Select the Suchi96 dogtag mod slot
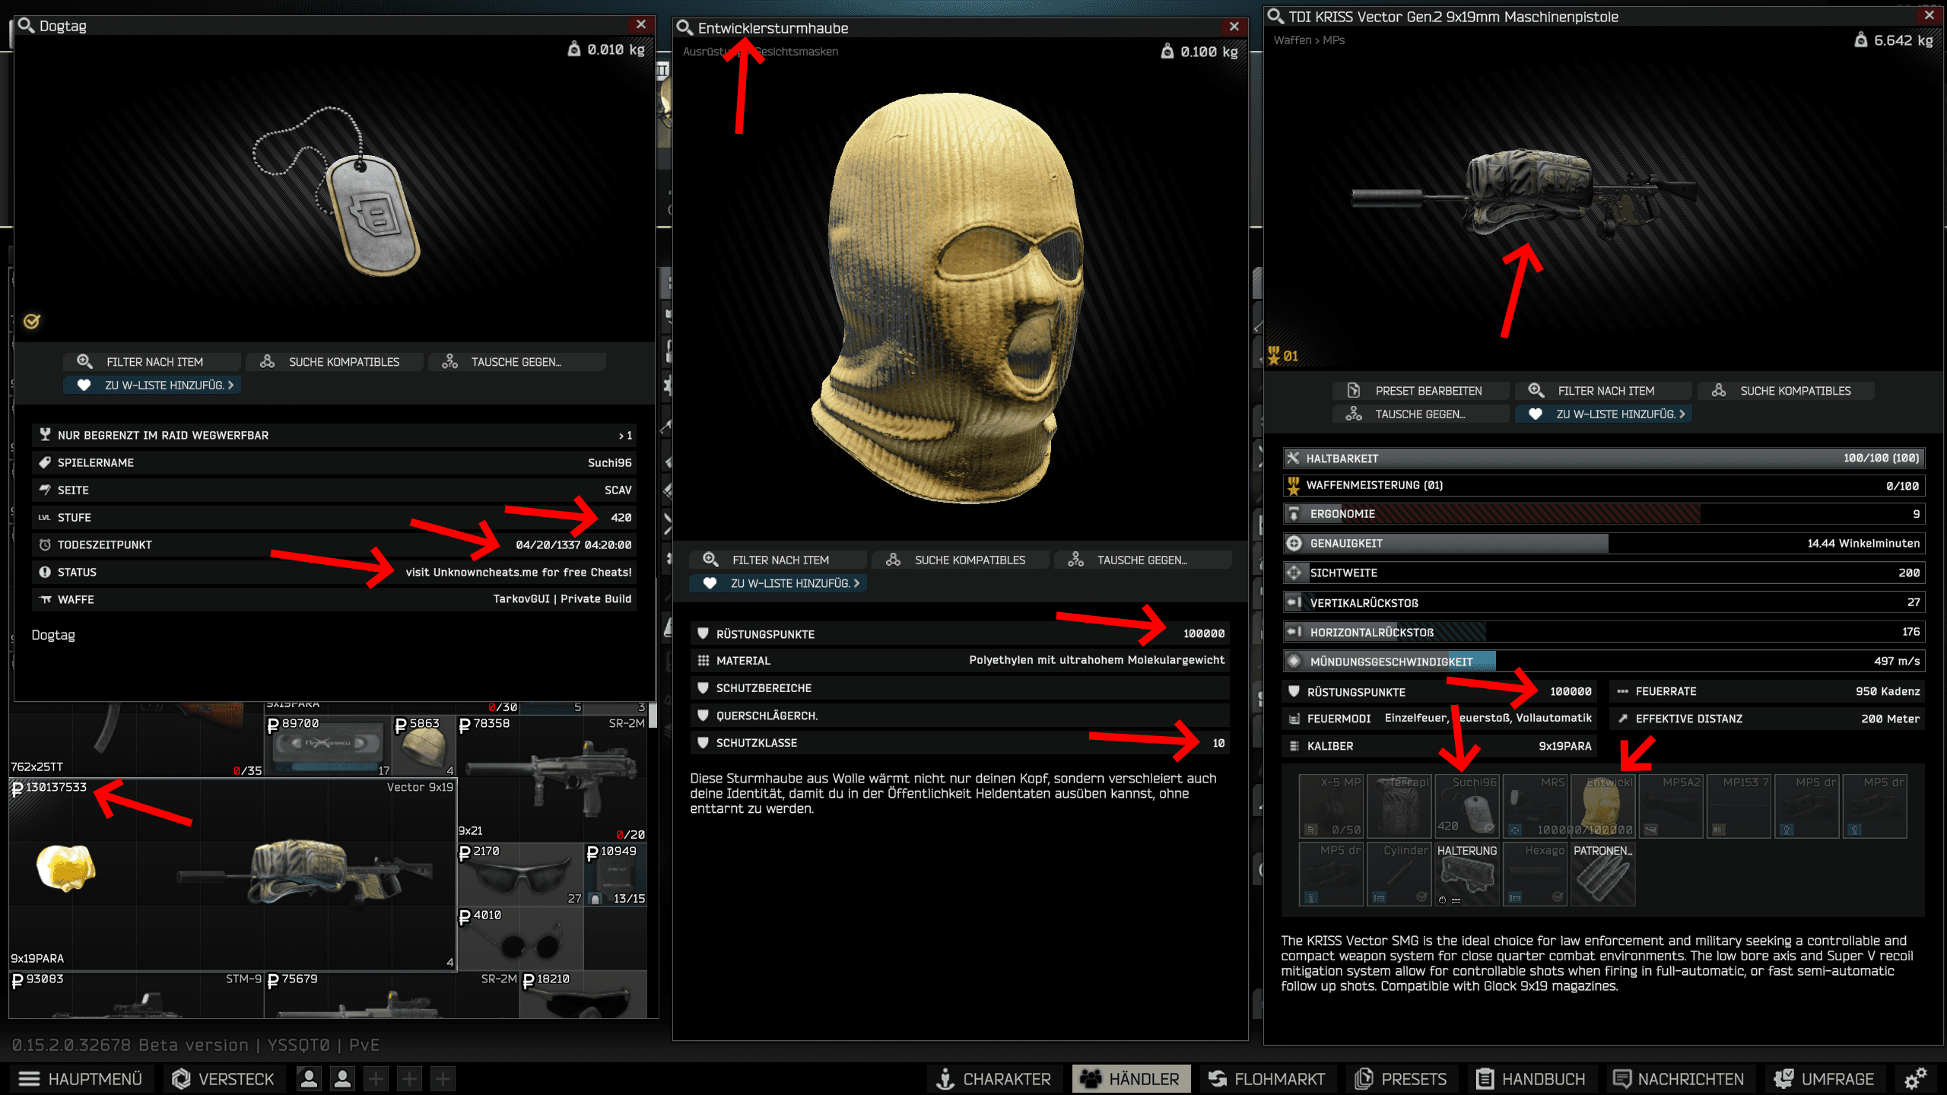The image size is (1947, 1095). (x=1467, y=806)
